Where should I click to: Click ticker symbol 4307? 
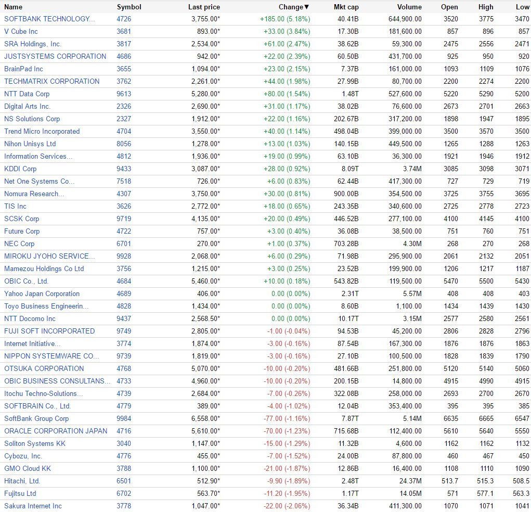pyautogui.click(x=124, y=194)
